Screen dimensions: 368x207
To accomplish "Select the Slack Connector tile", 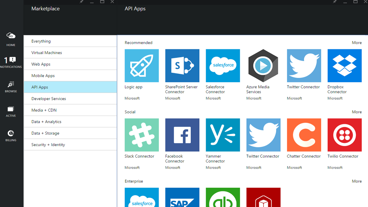I will click(142, 135).
